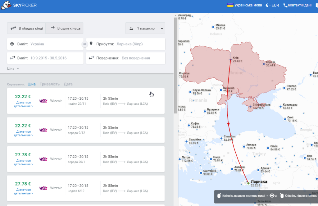
Task: Open the українська мова language selector
Action: [245, 5]
